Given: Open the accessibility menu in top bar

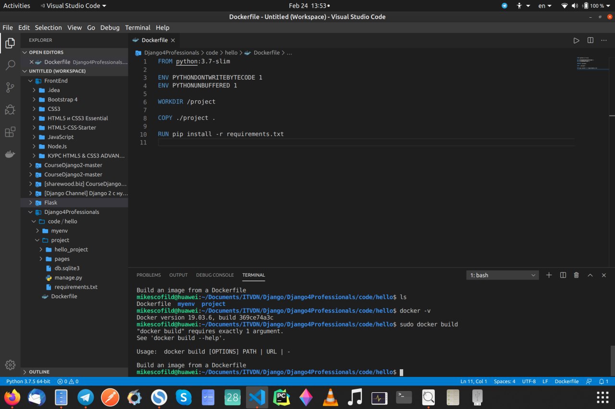Looking at the screenshot, I should [523, 6].
